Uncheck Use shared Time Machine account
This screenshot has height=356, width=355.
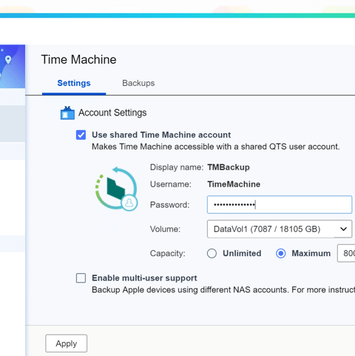click(81, 135)
